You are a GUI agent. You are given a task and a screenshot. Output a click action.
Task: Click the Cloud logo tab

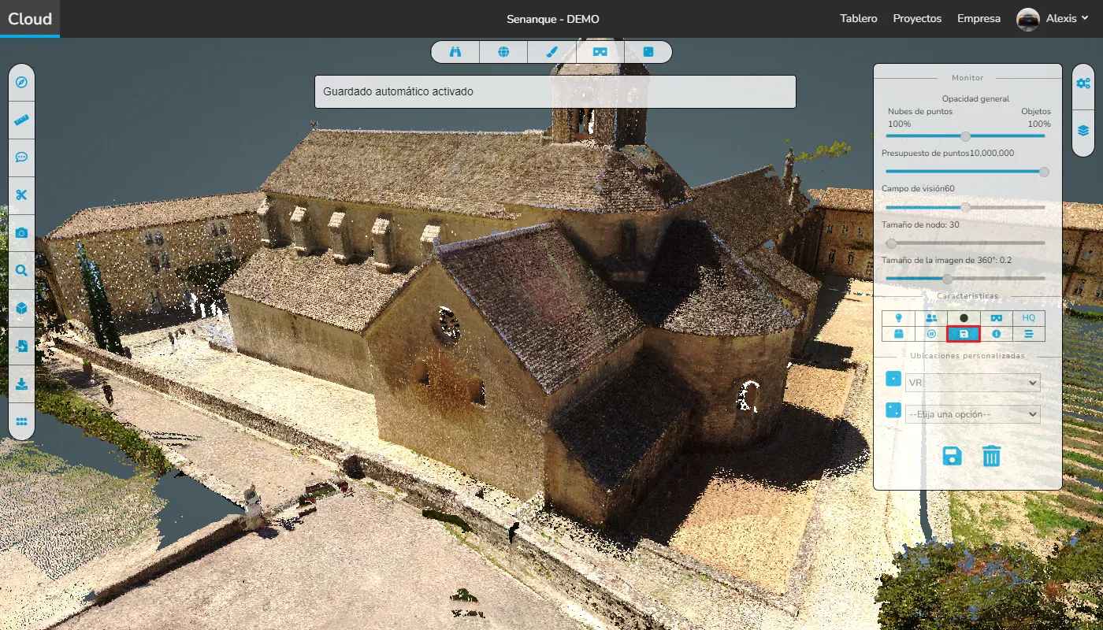point(30,19)
